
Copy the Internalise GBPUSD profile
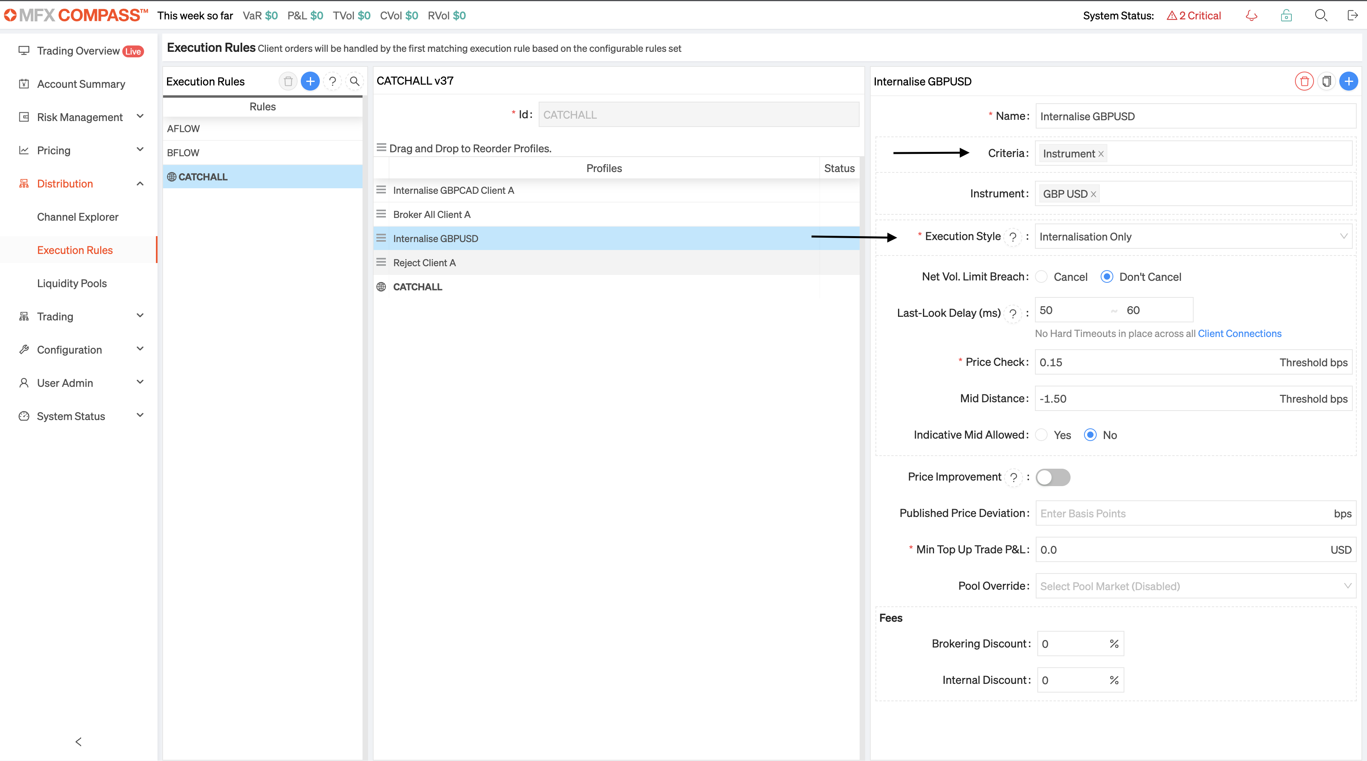coord(1326,81)
